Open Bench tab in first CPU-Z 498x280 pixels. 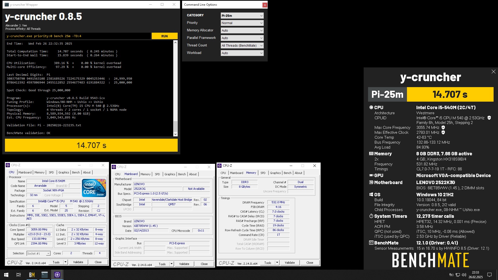76,172
